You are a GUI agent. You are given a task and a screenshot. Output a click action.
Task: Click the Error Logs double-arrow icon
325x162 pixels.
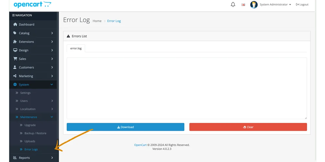(x=21, y=149)
